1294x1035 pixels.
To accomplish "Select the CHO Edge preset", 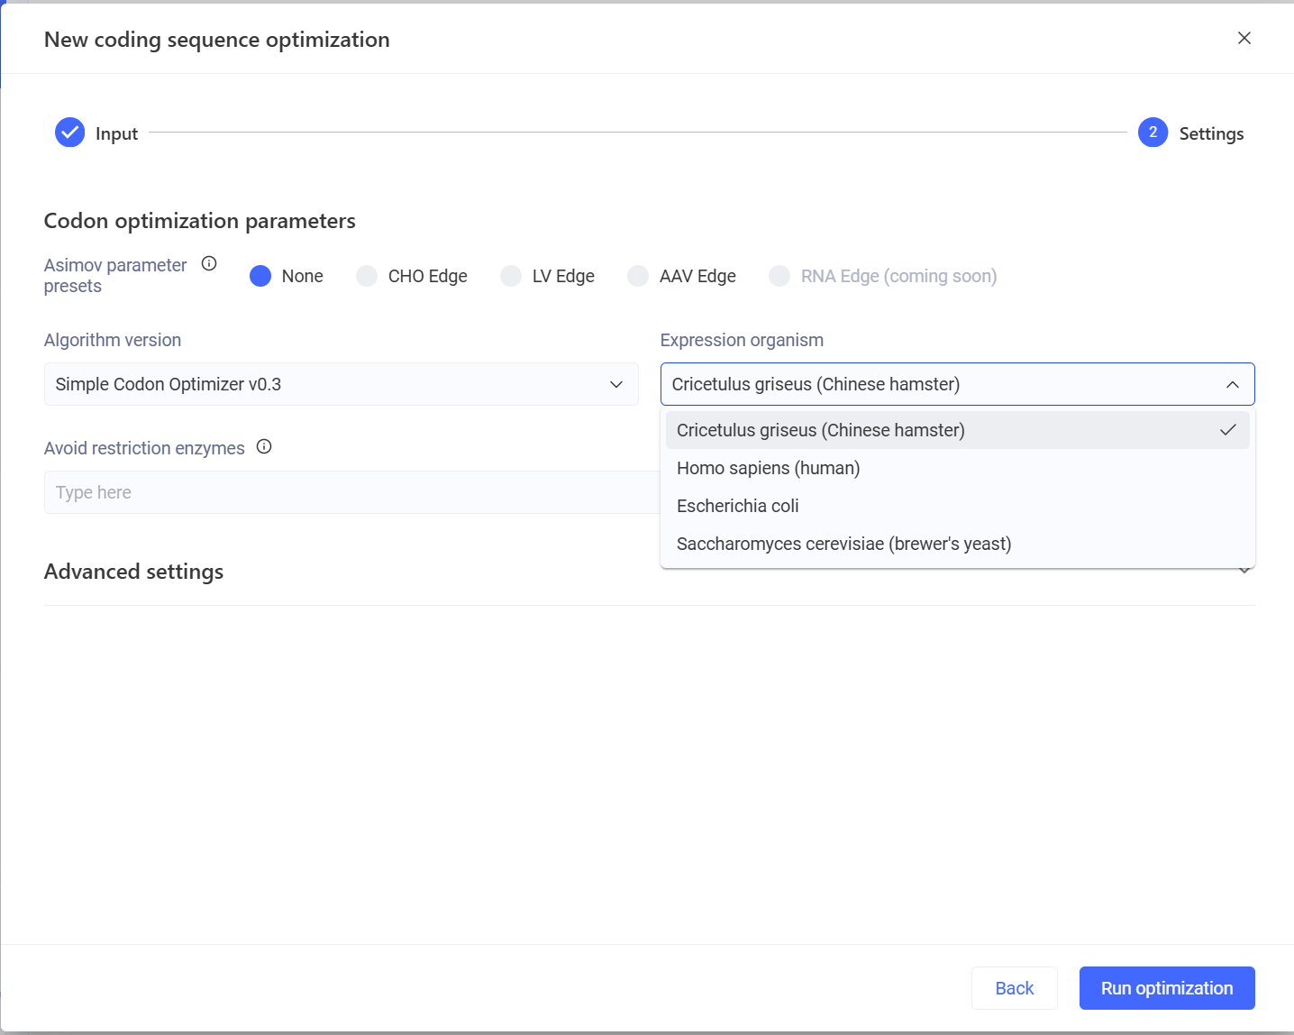I will click(367, 276).
